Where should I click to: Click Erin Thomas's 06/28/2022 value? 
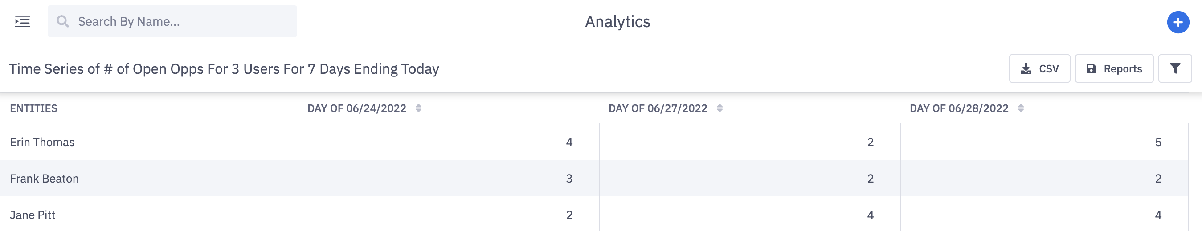(1158, 142)
